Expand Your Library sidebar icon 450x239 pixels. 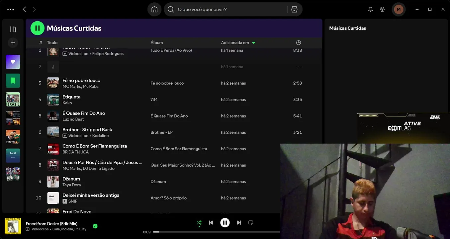(13, 29)
